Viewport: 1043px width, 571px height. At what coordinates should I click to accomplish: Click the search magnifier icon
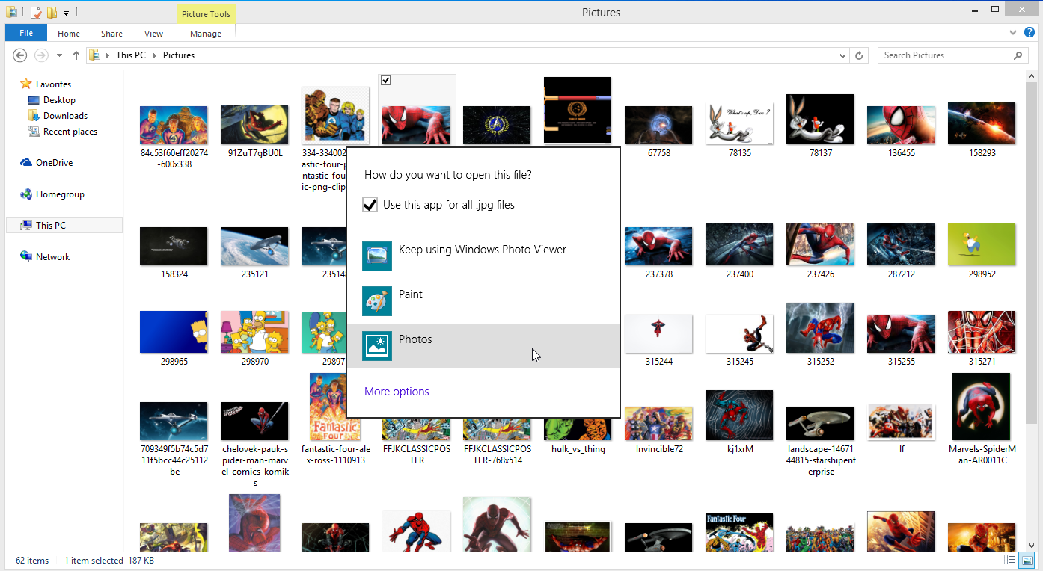click(x=1018, y=55)
